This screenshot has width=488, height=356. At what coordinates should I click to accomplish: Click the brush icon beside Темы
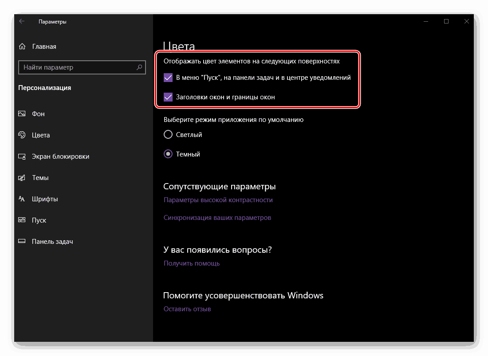pyautogui.click(x=22, y=177)
